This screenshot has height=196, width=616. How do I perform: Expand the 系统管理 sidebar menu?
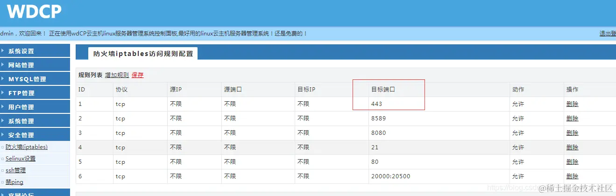(35, 121)
